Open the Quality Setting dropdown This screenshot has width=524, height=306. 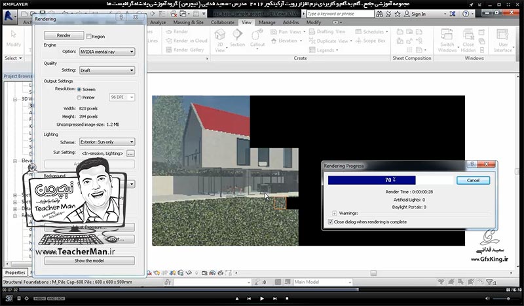[107, 70]
